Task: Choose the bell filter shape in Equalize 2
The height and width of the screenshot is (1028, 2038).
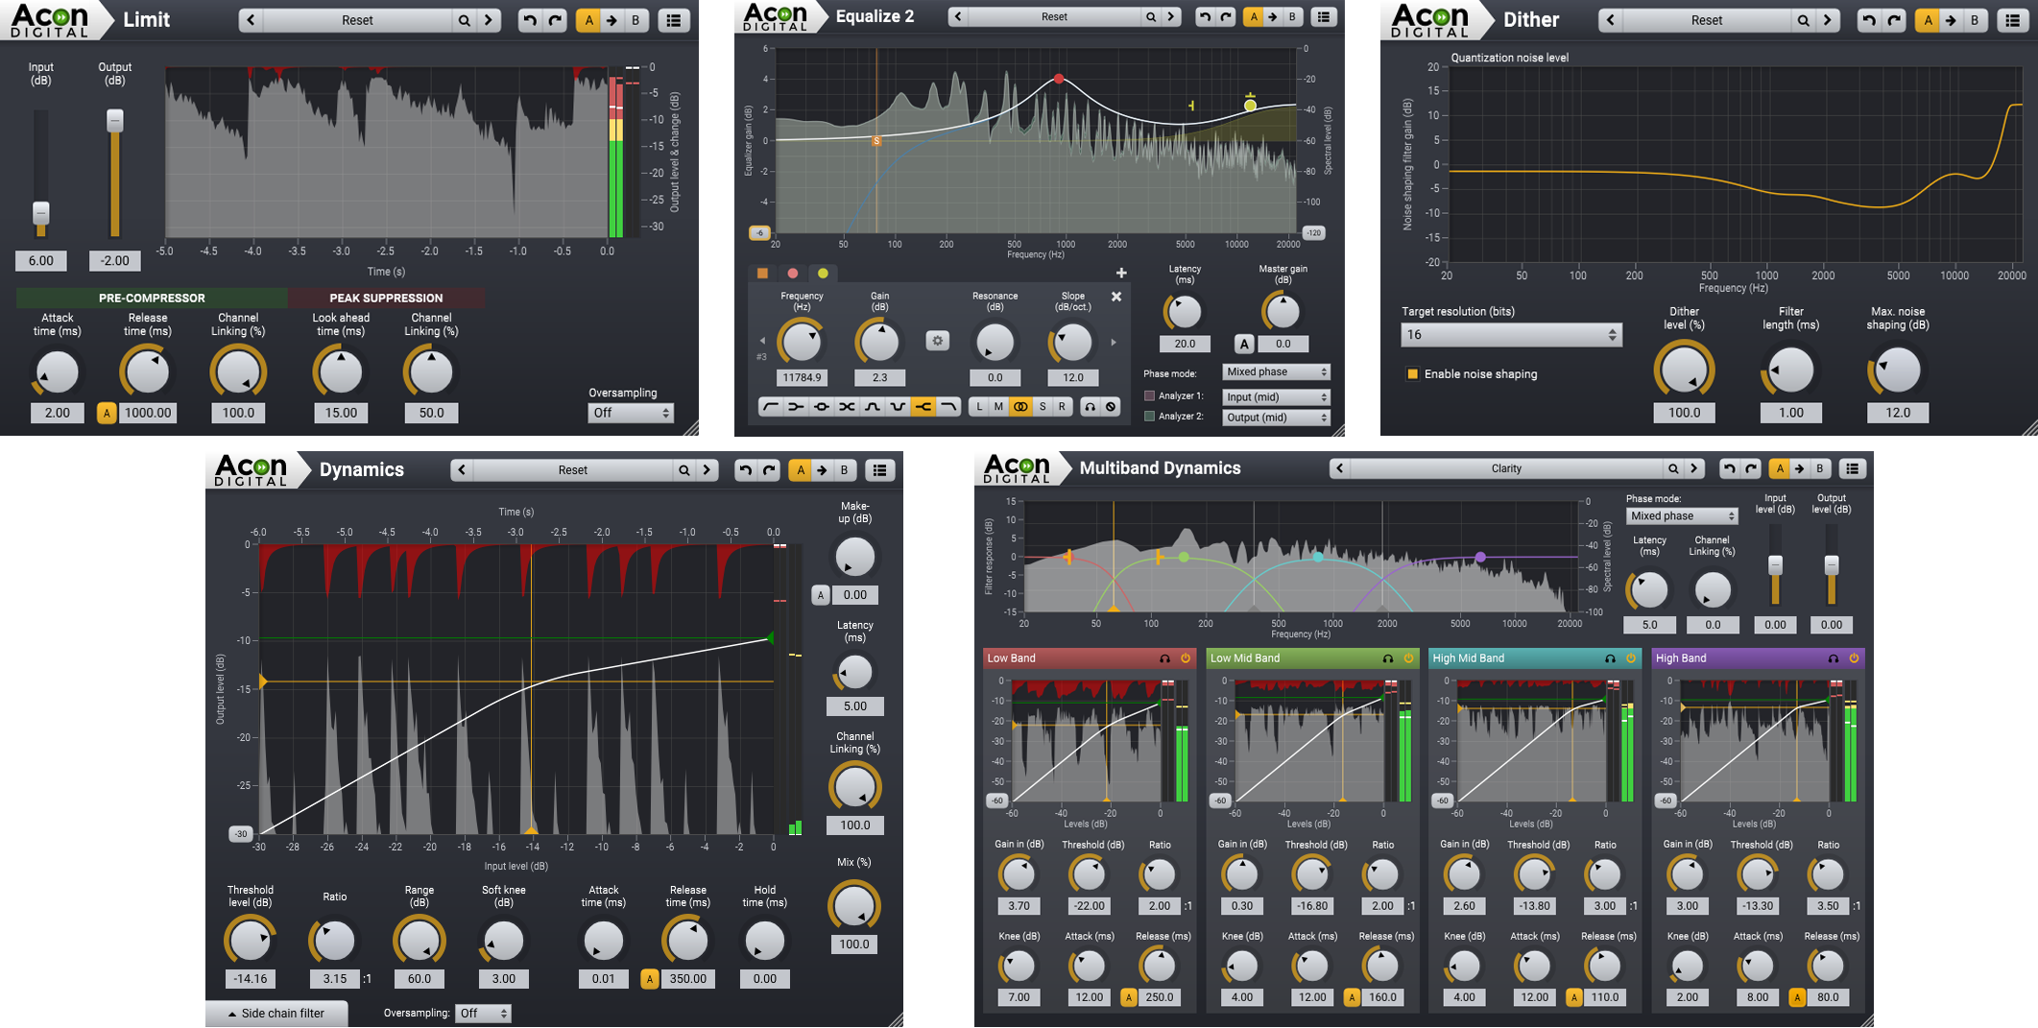Action: point(872,407)
